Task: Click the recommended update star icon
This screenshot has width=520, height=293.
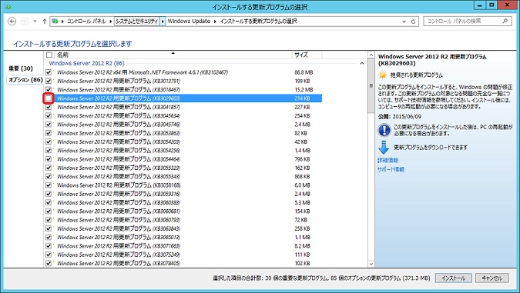Action: tap(383, 75)
